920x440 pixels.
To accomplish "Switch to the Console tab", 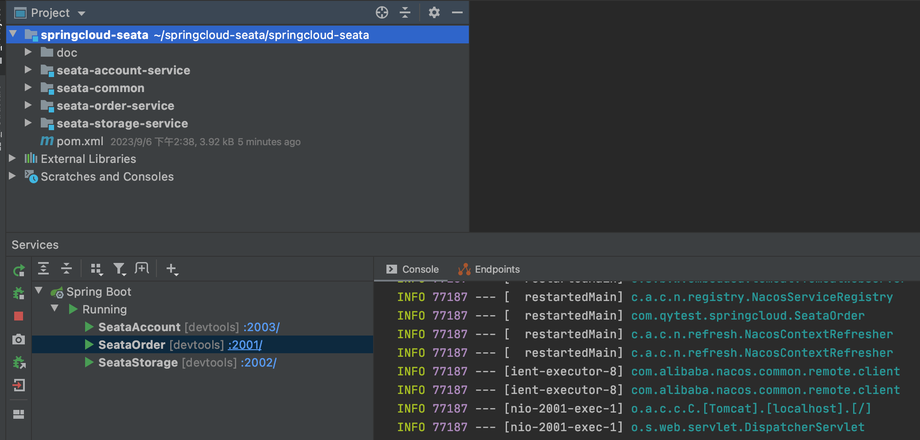I will [x=412, y=269].
